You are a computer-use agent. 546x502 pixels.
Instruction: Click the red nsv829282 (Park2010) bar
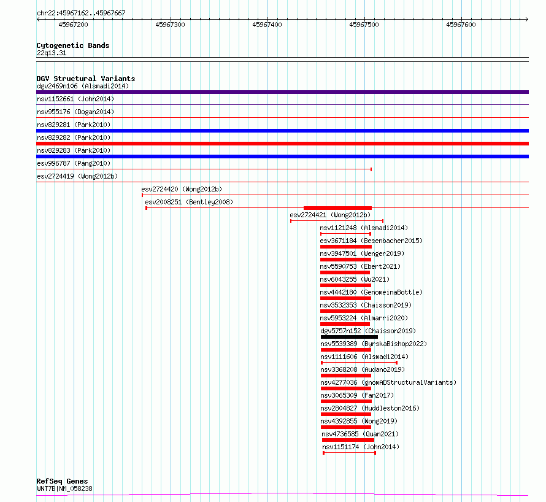tap(282, 144)
